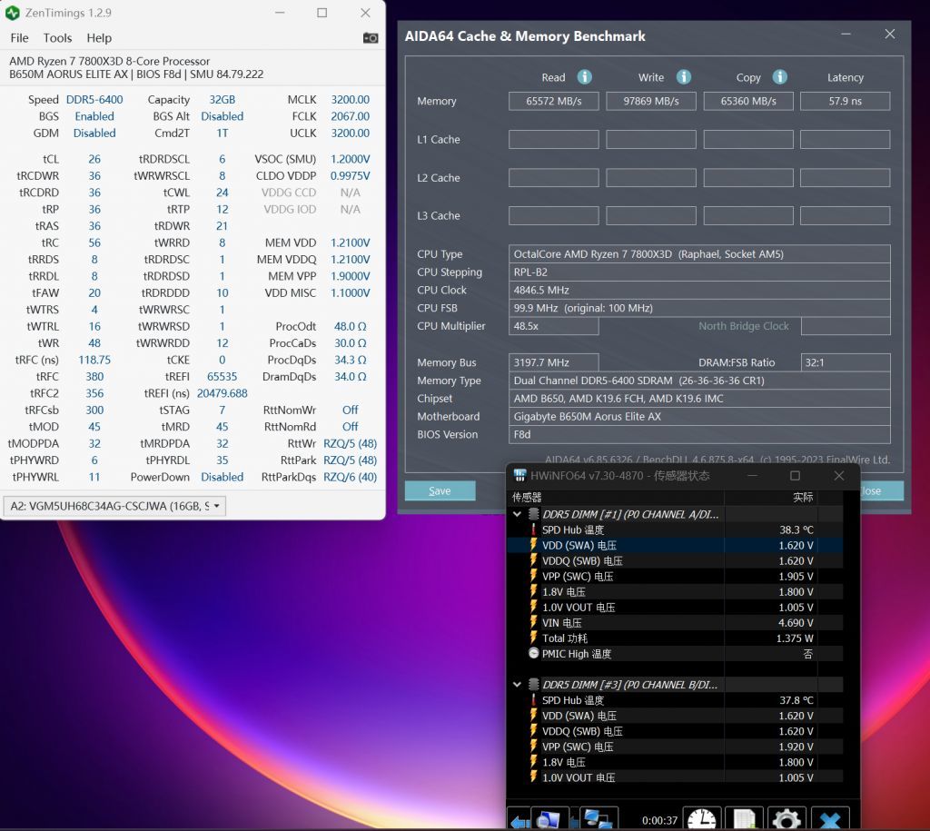This screenshot has width=930, height=831.
Task: Click the CPU Clock 4846.5 MHz field
Action: [699, 290]
